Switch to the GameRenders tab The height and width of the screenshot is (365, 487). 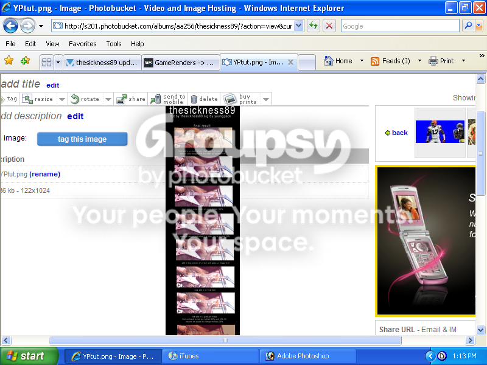pos(180,63)
